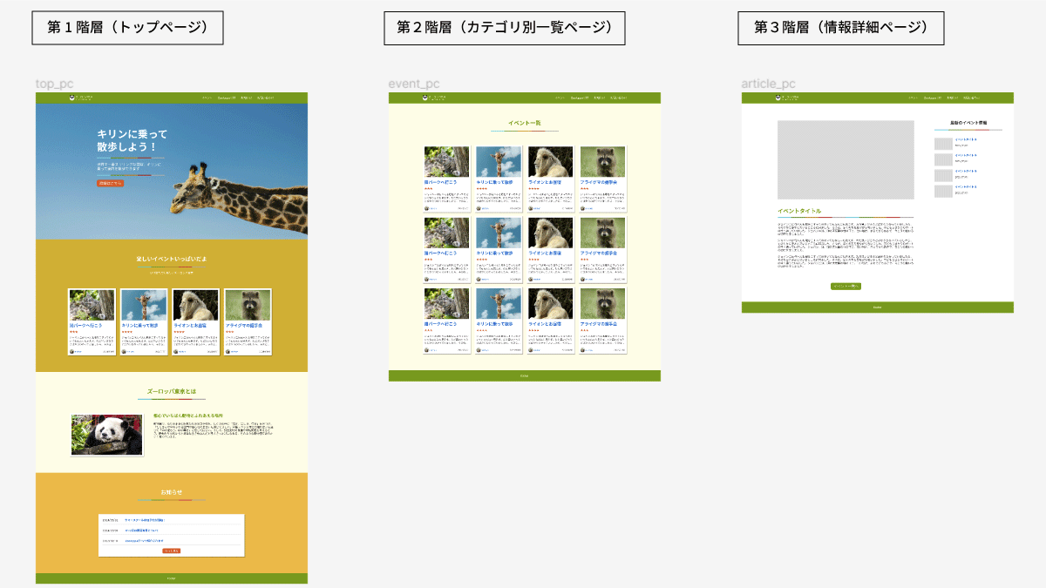Click the キリンに乗って散歩しよう！ hero headline

[x=132, y=141]
